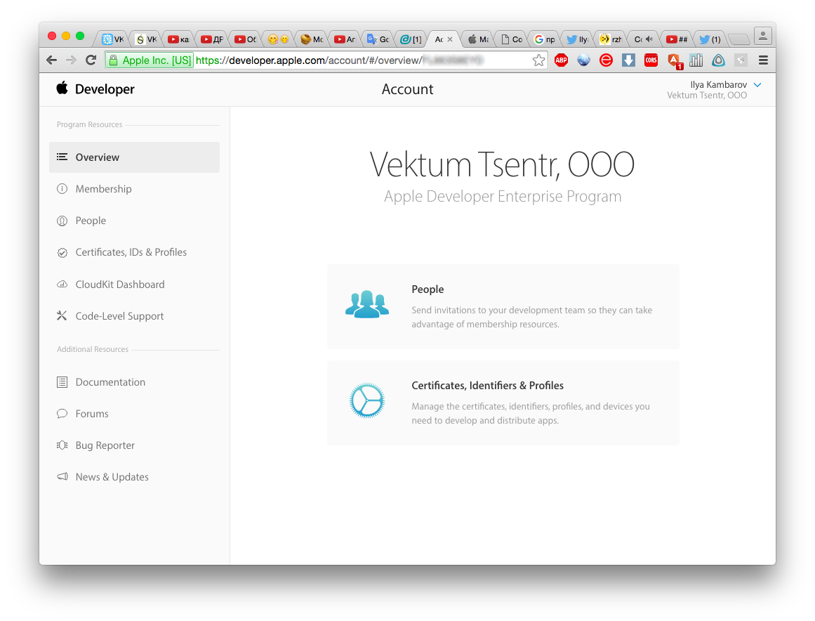Click the Membership info icon in the sidebar
Screen dimensions: 815x621
[62, 189]
